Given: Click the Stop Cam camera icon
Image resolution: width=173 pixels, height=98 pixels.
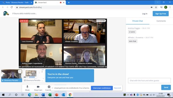Looking at the screenshot, I should pos(38,87).
